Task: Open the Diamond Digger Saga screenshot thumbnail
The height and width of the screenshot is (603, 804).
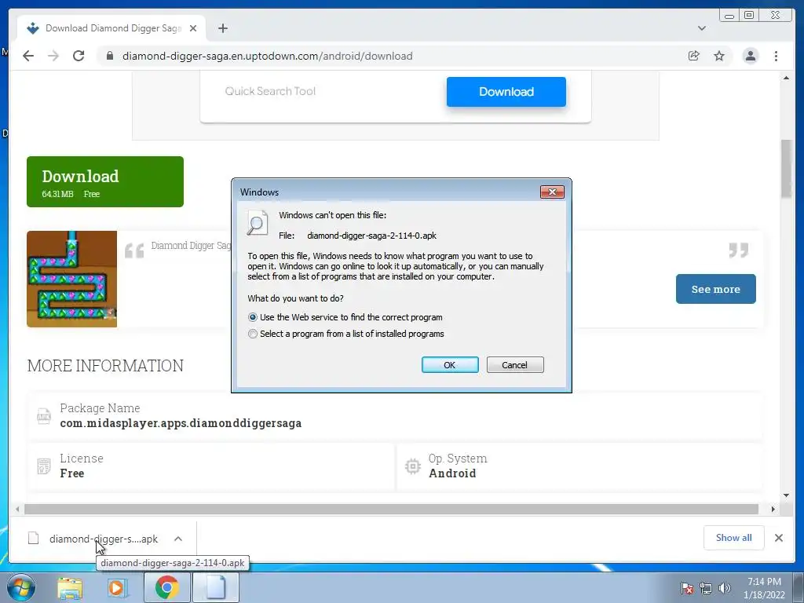Action: click(71, 279)
